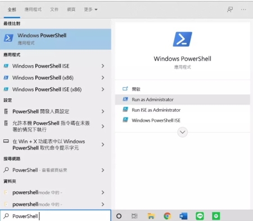Click the 最佳比對 section heading
This screenshot has width=253, height=221.
coord(12,24)
